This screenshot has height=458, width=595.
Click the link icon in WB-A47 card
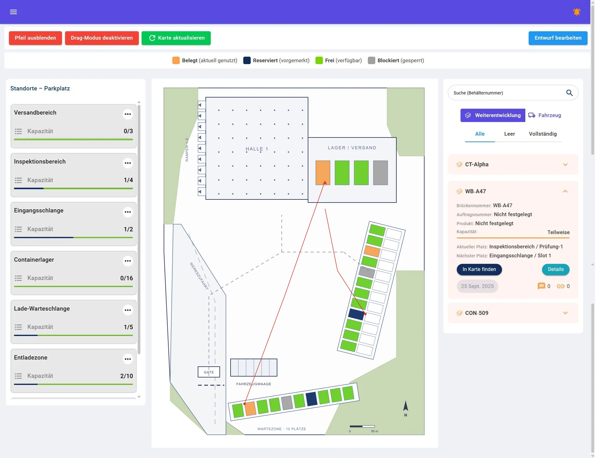pos(561,286)
